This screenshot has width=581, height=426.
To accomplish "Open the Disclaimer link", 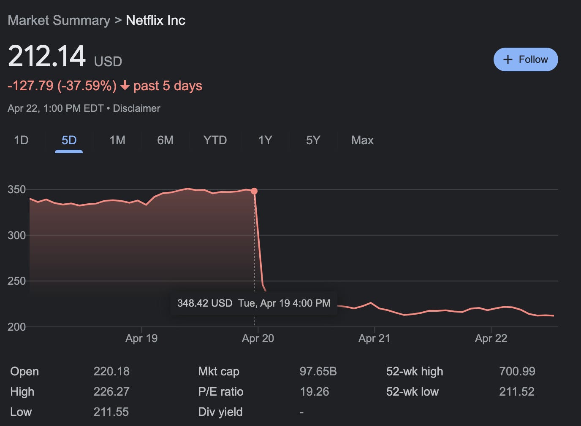I will (x=136, y=108).
